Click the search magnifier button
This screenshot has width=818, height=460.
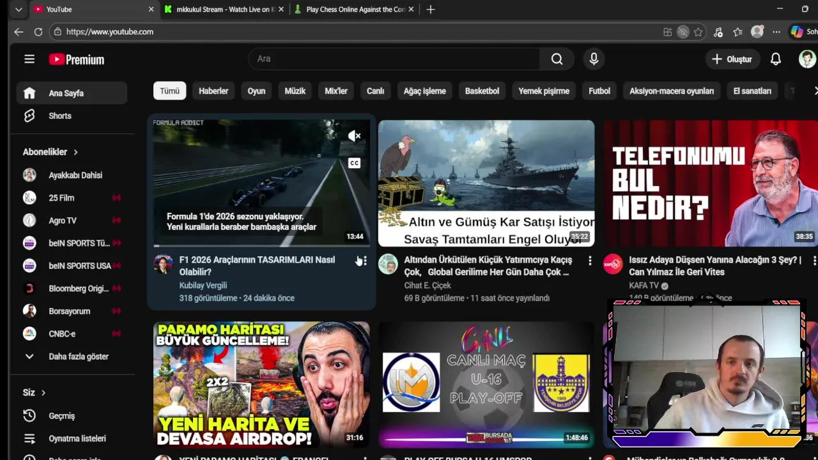tap(557, 59)
